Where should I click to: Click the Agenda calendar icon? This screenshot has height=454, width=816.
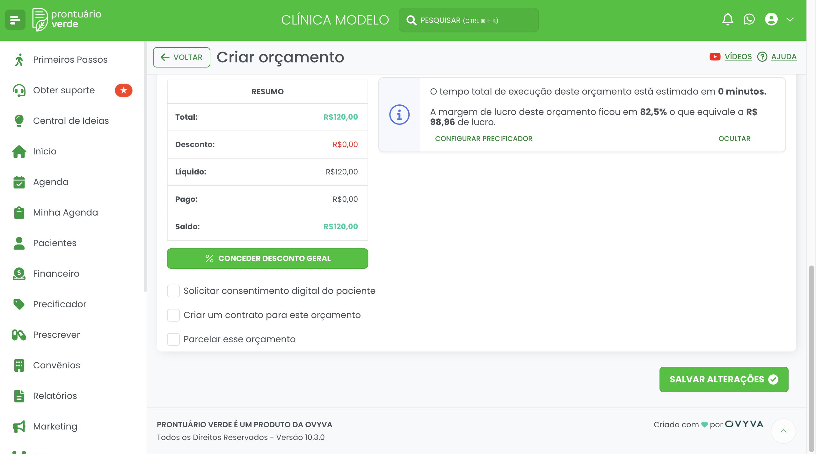click(x=19, y=182)
